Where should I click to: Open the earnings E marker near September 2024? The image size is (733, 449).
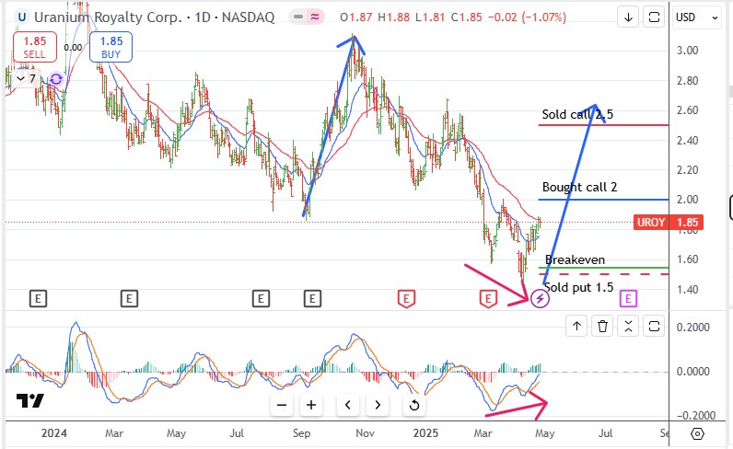point(312,298)
